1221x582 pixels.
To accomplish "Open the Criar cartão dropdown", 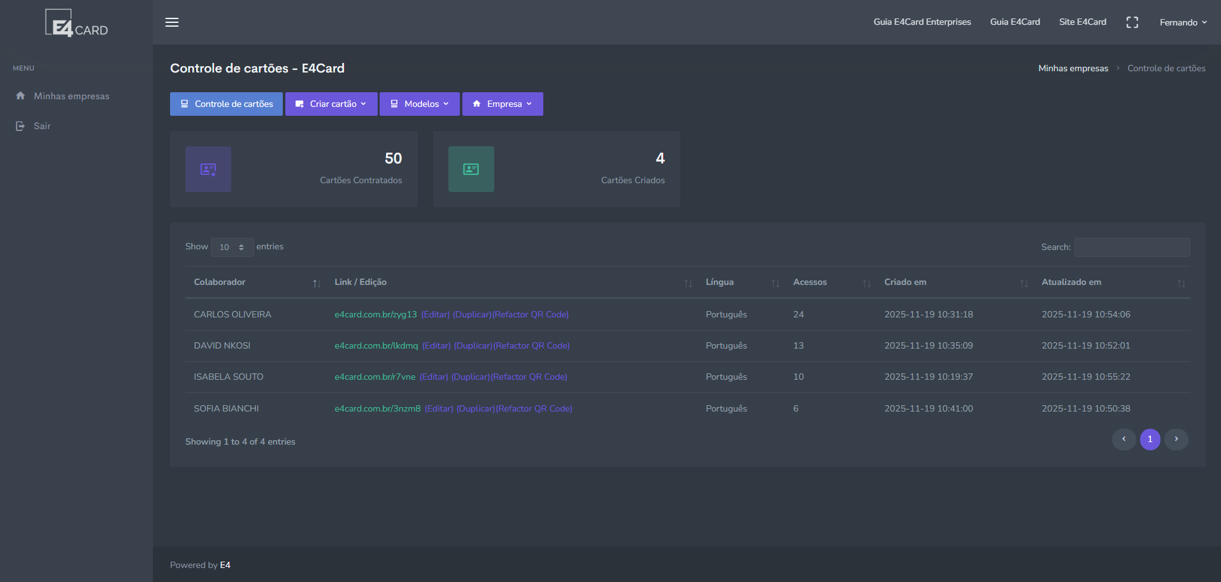I will 331,104.
